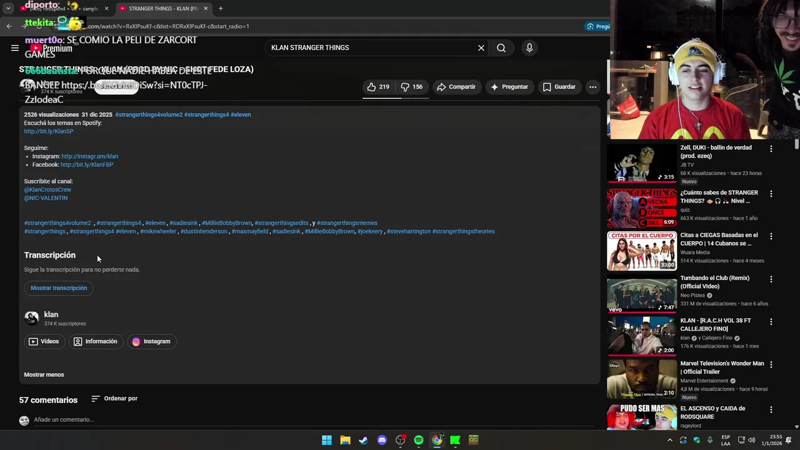Open a new browser tab with plus
The image size is (800, 450).
pos(221,9)
